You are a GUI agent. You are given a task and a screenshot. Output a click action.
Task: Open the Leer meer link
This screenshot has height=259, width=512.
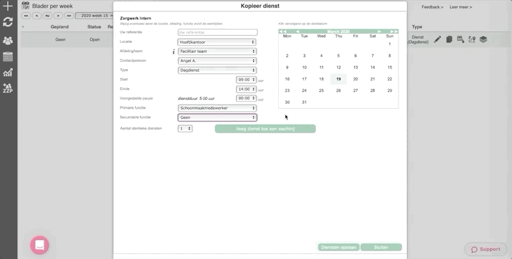(x=460, y=7)
